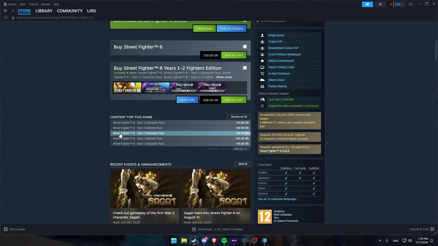The image size is (438, 246).
Task: Click the Steam taskbar icon
Action: click(x=194, y=241)
